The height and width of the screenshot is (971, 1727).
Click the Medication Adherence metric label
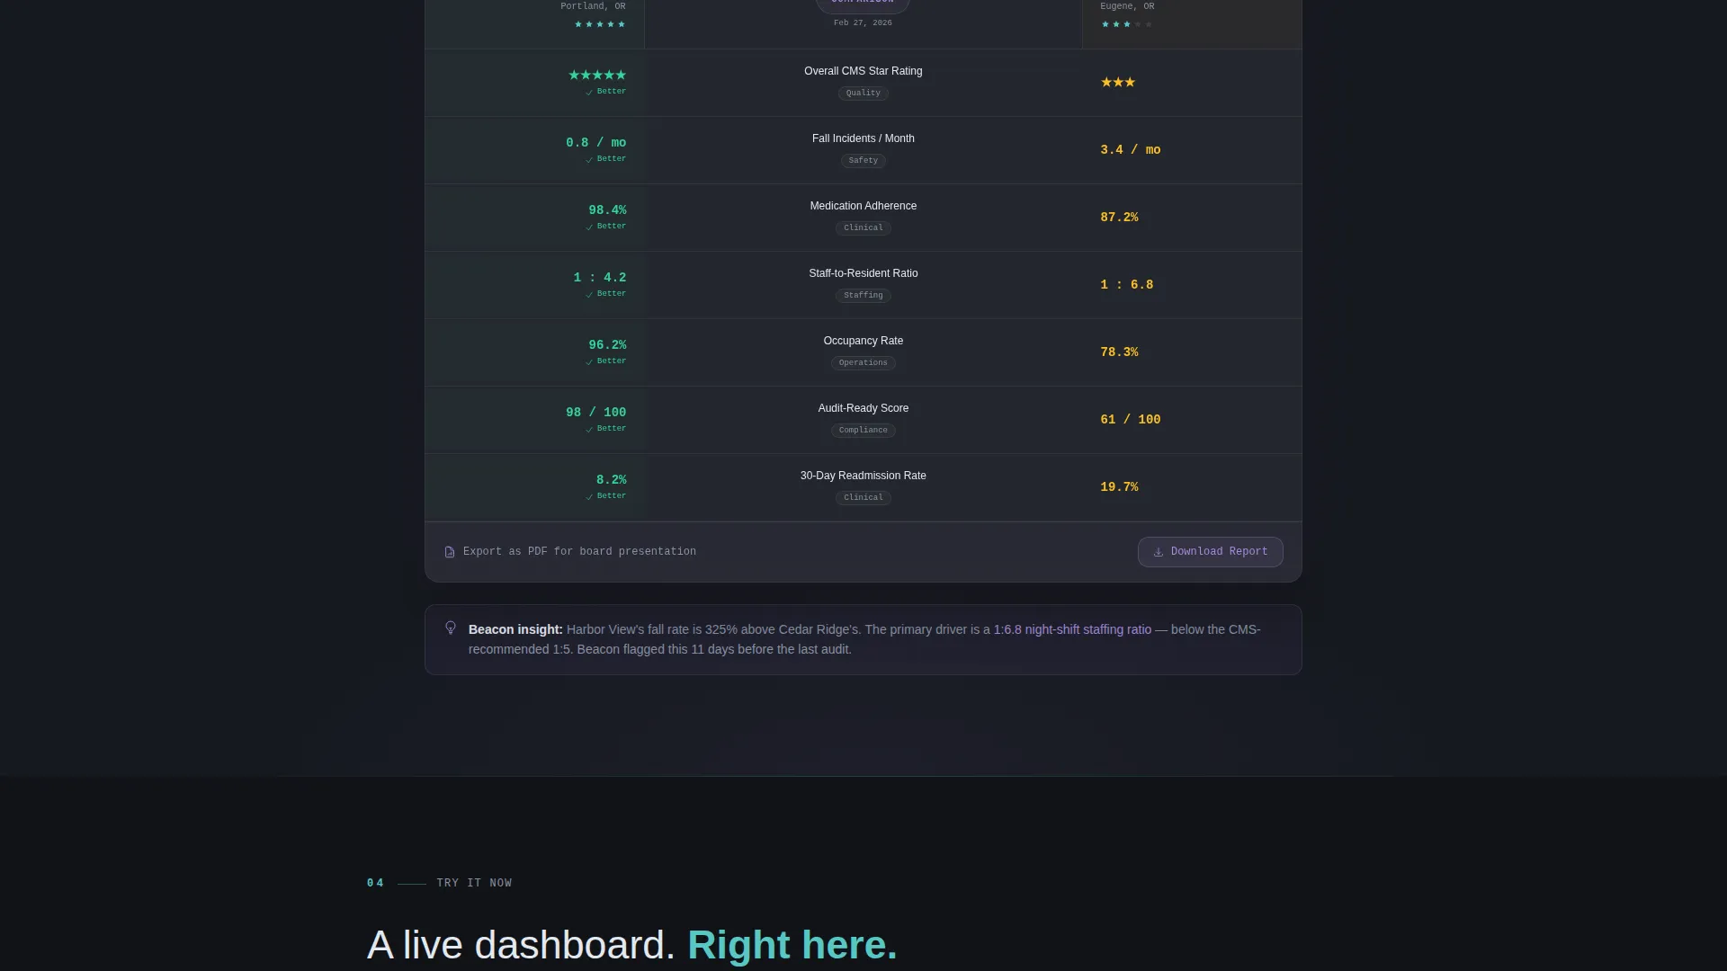coord(863,206)
